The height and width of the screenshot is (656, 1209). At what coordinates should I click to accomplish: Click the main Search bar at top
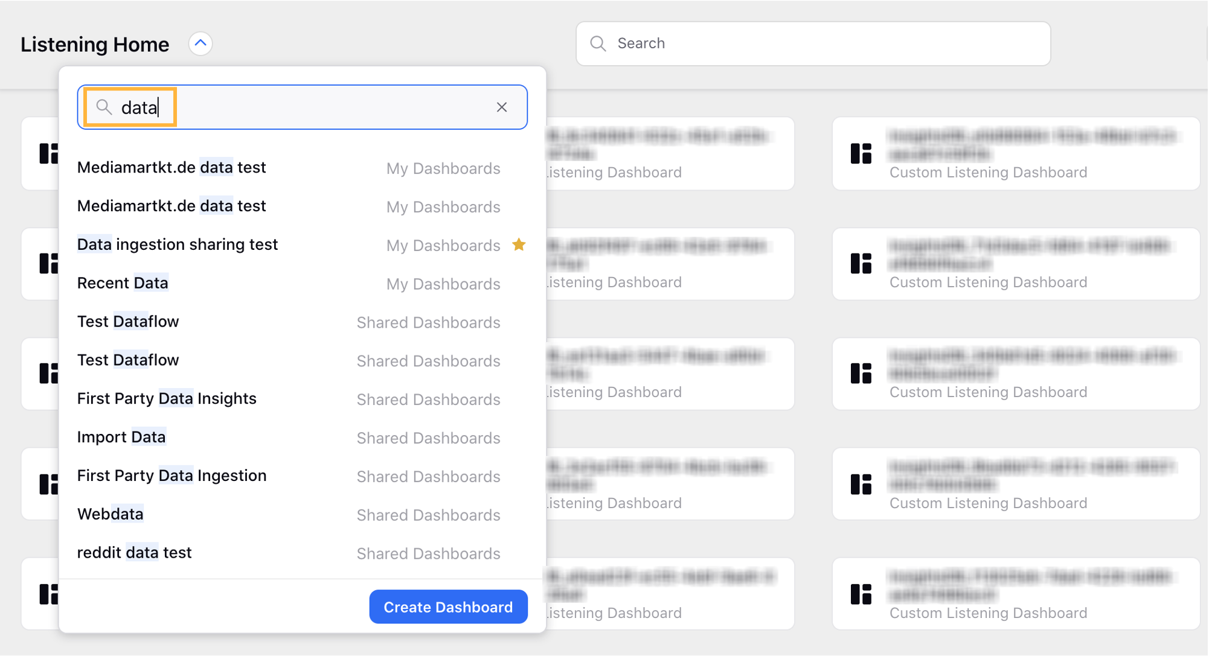pyautogui.click(x=810, y=43)
